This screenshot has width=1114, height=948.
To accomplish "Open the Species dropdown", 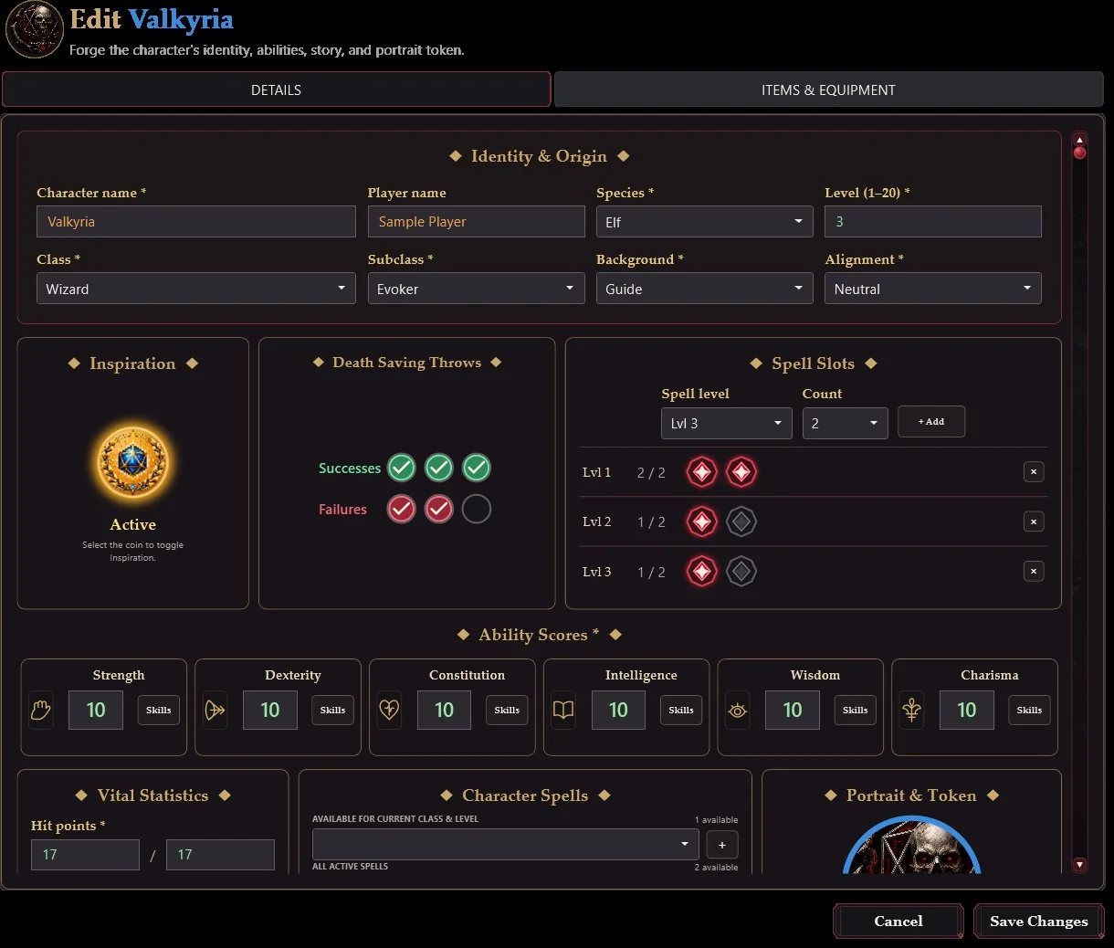I will [x=704, y=222].
